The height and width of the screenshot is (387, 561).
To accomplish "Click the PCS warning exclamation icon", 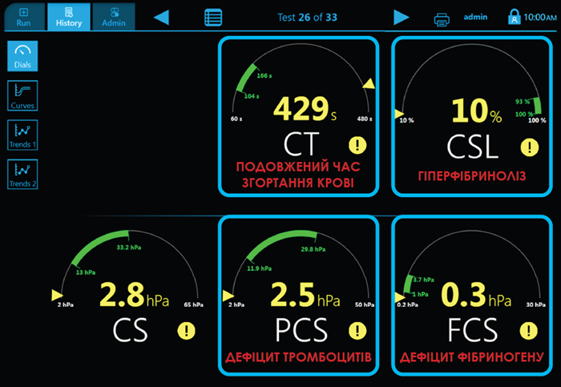I will pyautogui.click(x=357, y=329).
